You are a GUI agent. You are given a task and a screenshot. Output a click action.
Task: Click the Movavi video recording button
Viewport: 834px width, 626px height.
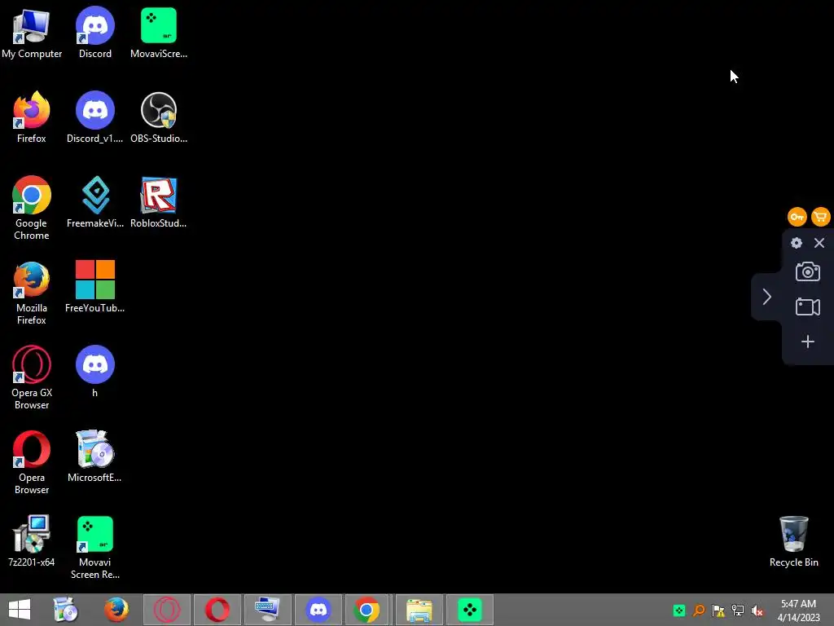point(807,306)
